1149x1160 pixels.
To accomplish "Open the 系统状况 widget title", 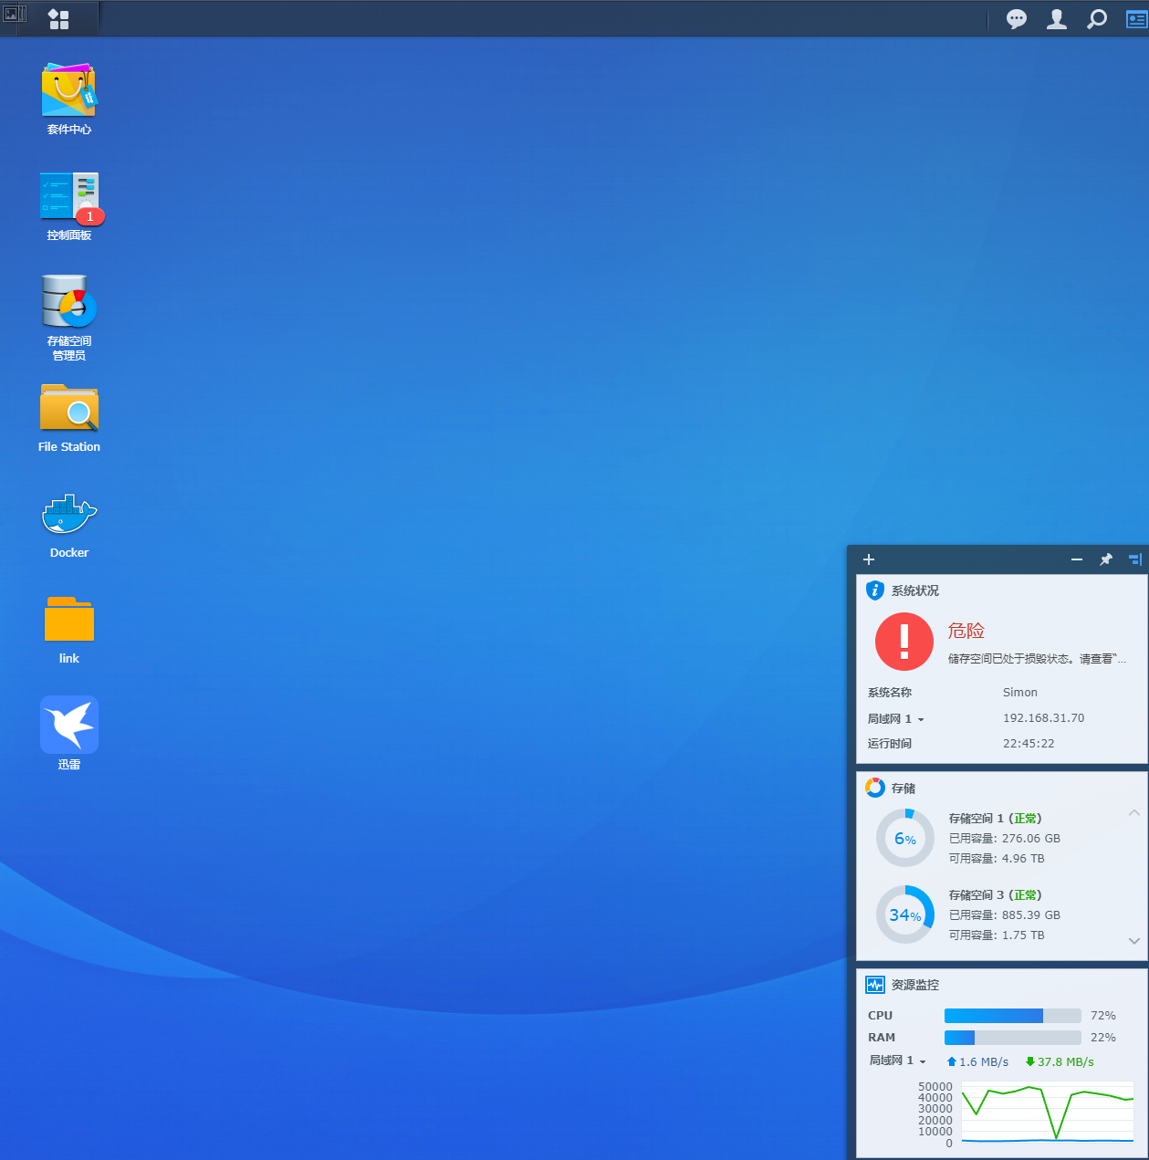I will [915, 590].
